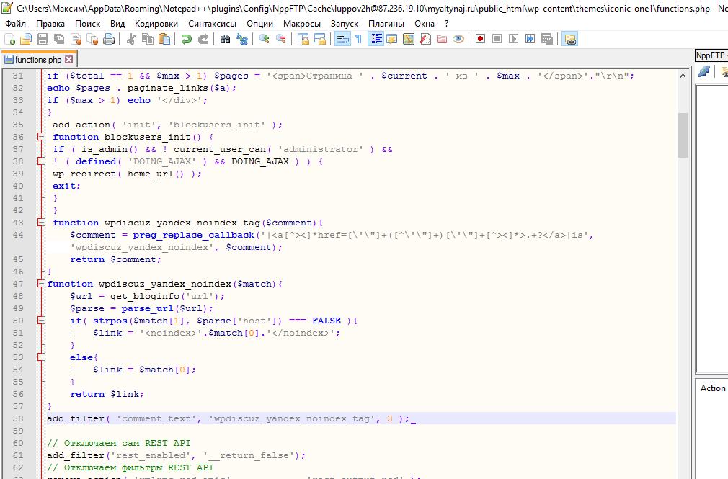Close the functions.php tab

tap(69, 60)
